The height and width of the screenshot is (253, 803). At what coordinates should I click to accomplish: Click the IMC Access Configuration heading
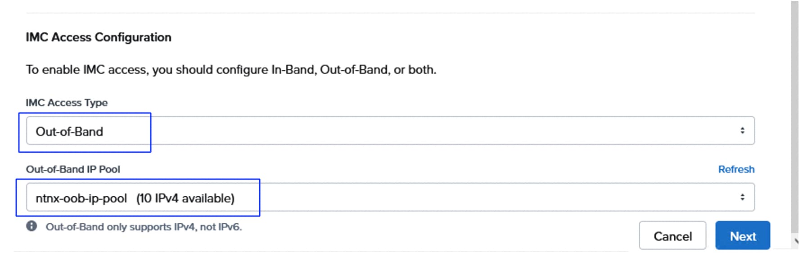click(98, 37)
